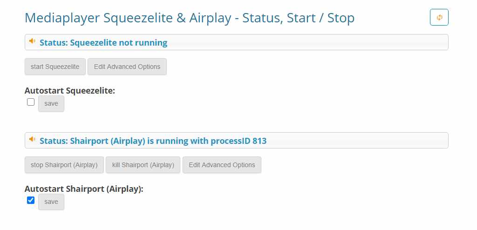Click the speaker icon beside Squeezelite status
The width and height of the screenshot is (477, 230).
coord(32,41)
